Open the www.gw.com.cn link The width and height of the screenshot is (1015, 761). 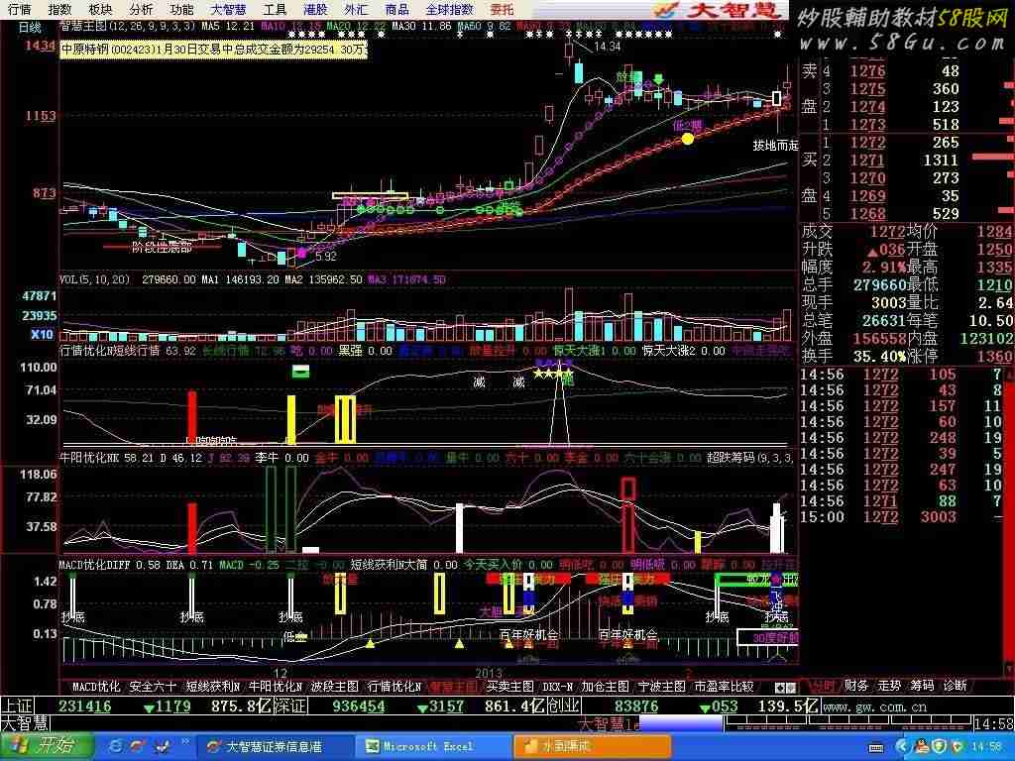point(875,707)
